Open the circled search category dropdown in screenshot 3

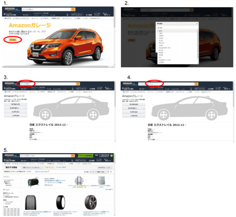(26, 83)
